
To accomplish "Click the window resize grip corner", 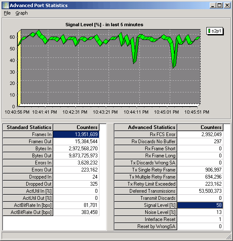I will [228, 236].
